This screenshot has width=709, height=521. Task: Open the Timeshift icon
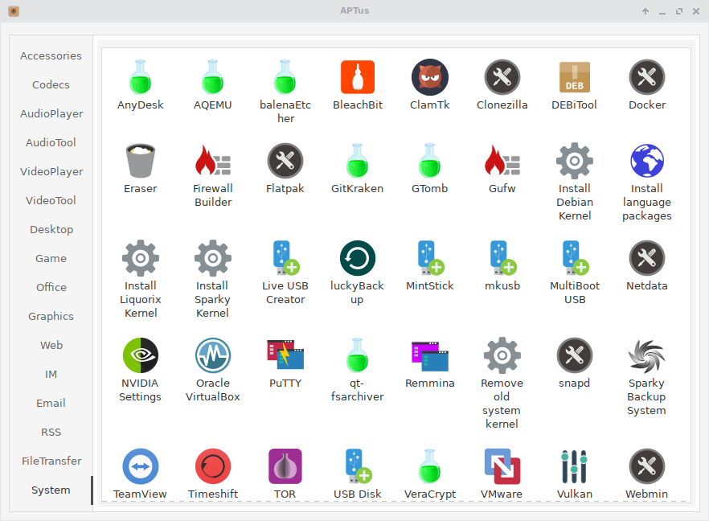click(x=212, y=466)
